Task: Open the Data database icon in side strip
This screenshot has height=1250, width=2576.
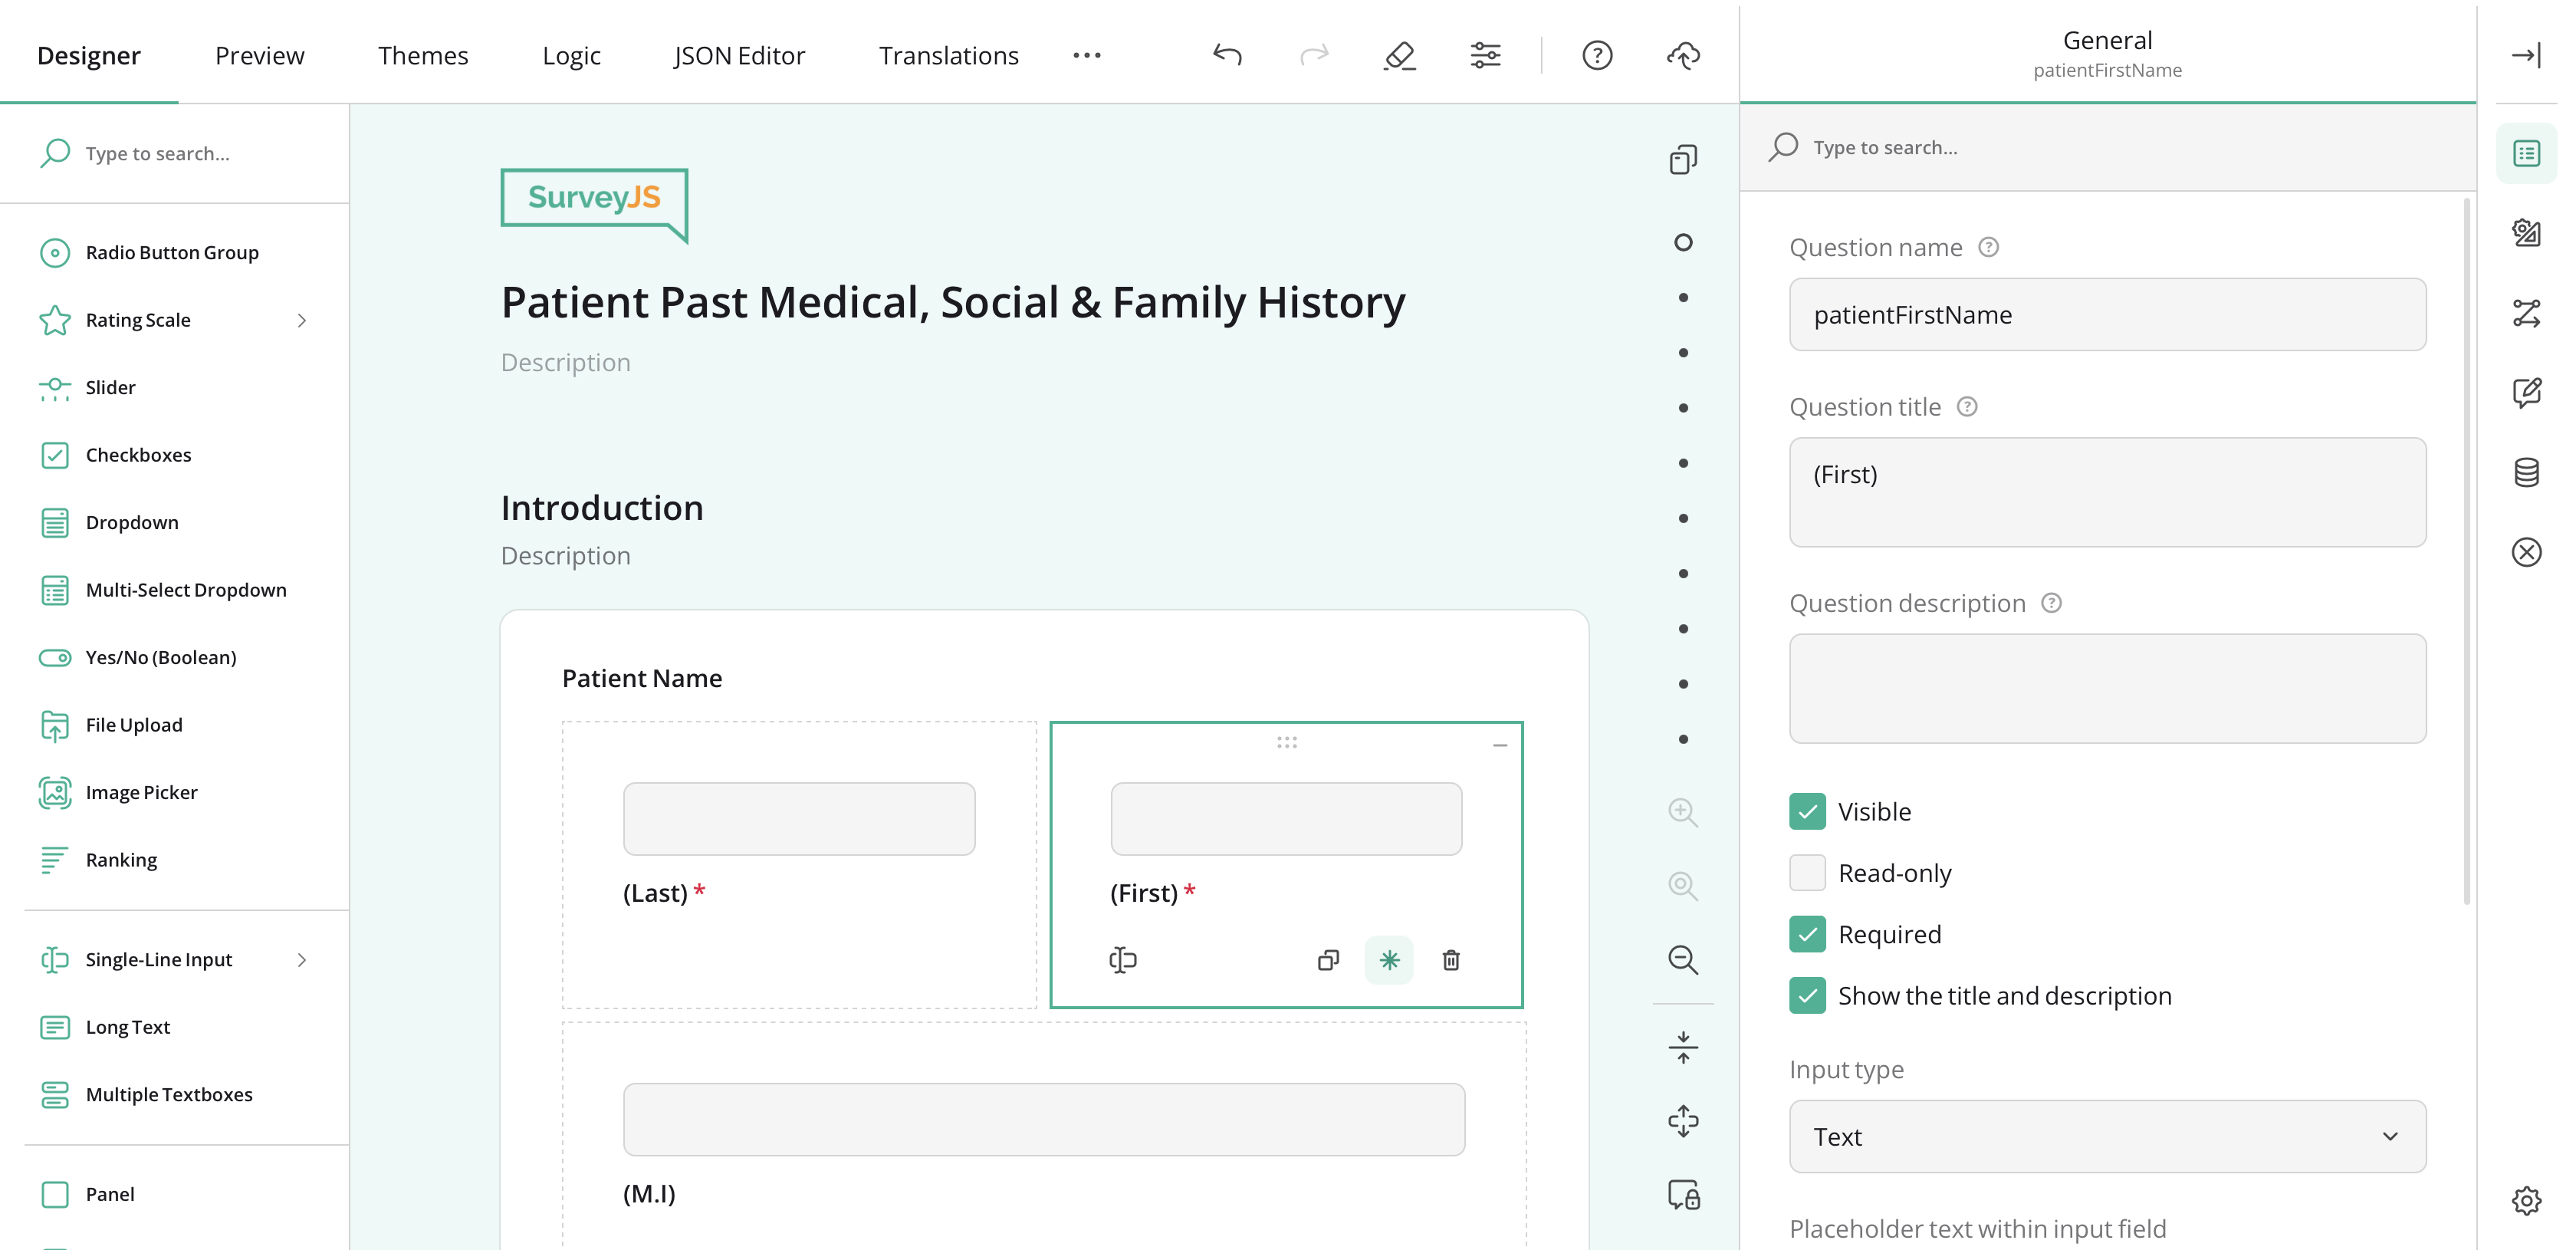Action: (x=2526, y=472)
